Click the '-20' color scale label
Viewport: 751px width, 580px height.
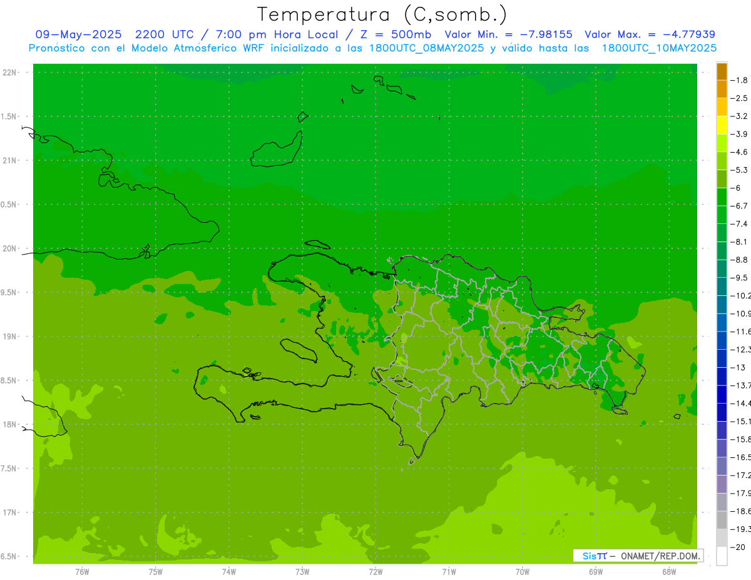click(x=738, y=547)
